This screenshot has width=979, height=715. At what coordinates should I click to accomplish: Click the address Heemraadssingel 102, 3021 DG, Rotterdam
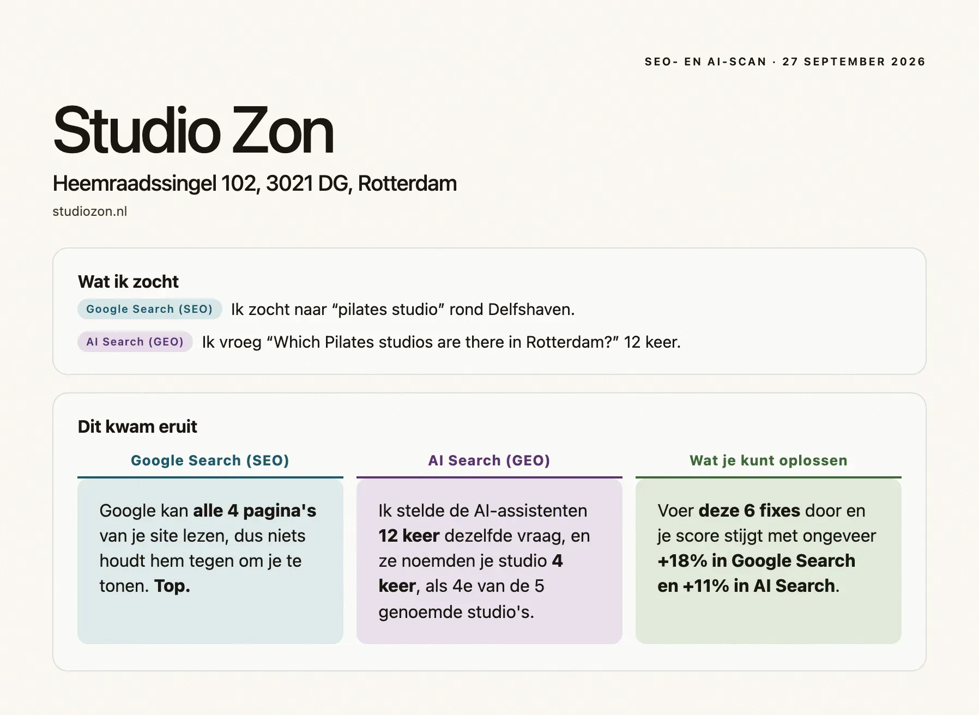point(255,184)
